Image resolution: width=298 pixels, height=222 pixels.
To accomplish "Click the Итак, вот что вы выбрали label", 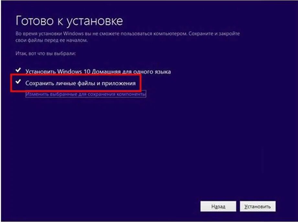I will (46, 54).
